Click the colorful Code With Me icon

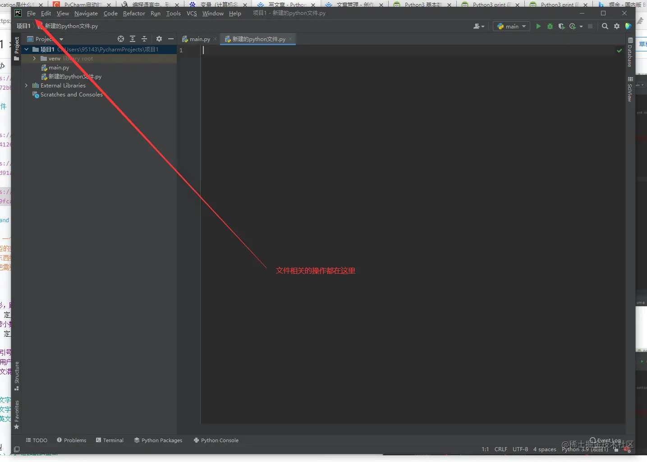[x=628, y=26]
